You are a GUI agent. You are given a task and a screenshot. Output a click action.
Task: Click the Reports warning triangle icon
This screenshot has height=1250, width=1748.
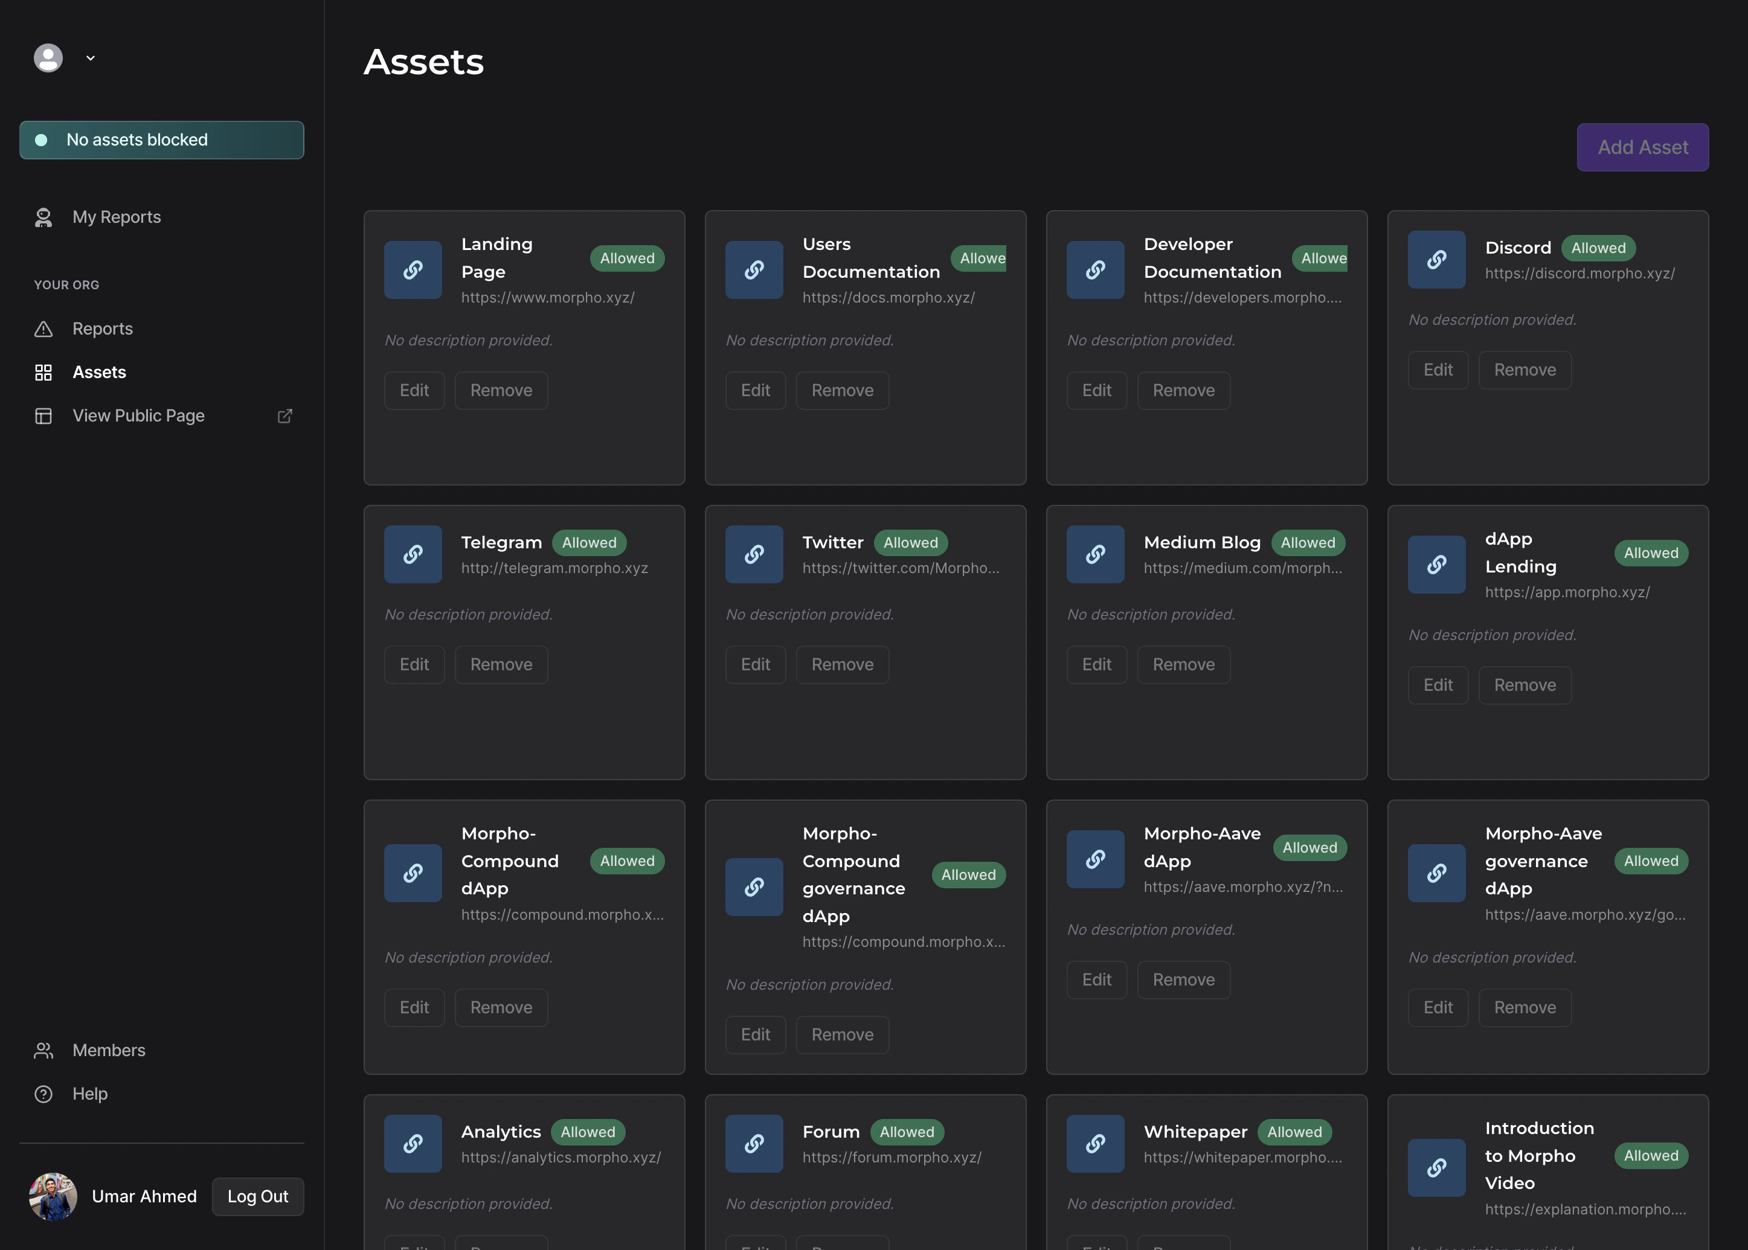(44, 329)
